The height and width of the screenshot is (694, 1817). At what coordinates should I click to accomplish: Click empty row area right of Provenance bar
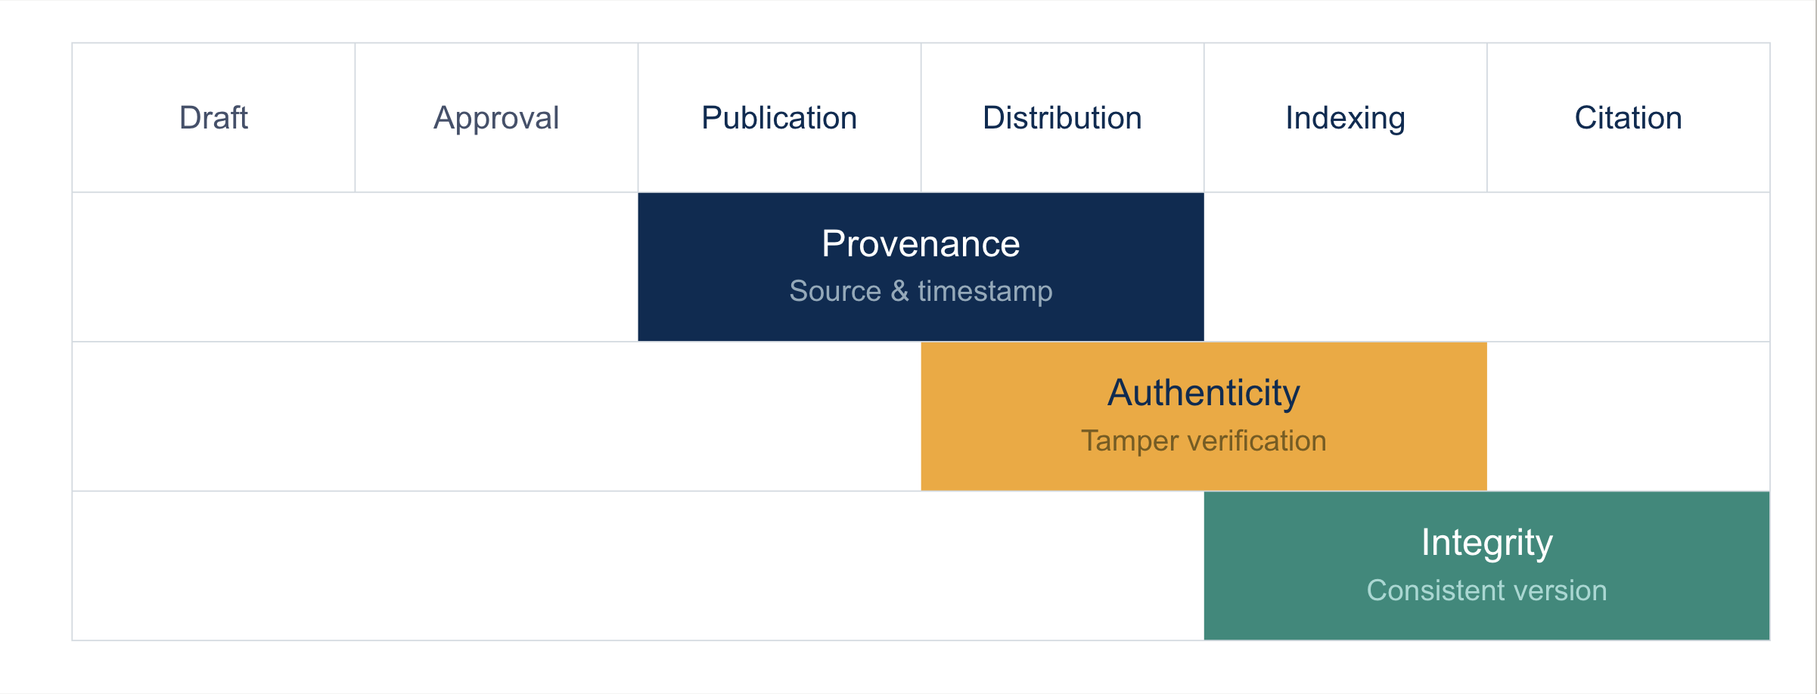click(x=1486, y=267)
